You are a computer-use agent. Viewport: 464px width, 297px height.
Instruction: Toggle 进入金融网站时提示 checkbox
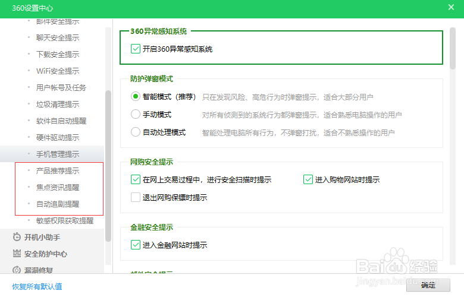pyautogui.click(x=136, y=245)
